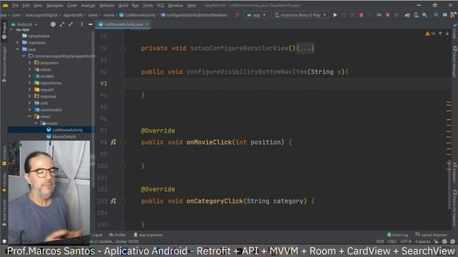Click the warnings indicator showing 16
The width and height of the screenshot is (458, 257).
(430, 34)
